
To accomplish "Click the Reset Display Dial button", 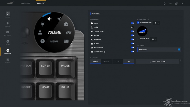I will (157, 62).
